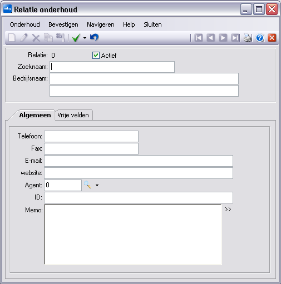Click the blue undo arrow icon
Screen dimensions: 281x284
94,38
